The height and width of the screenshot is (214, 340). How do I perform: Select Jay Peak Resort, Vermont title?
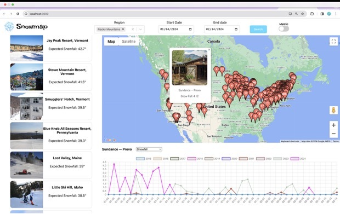pos(67,41)
